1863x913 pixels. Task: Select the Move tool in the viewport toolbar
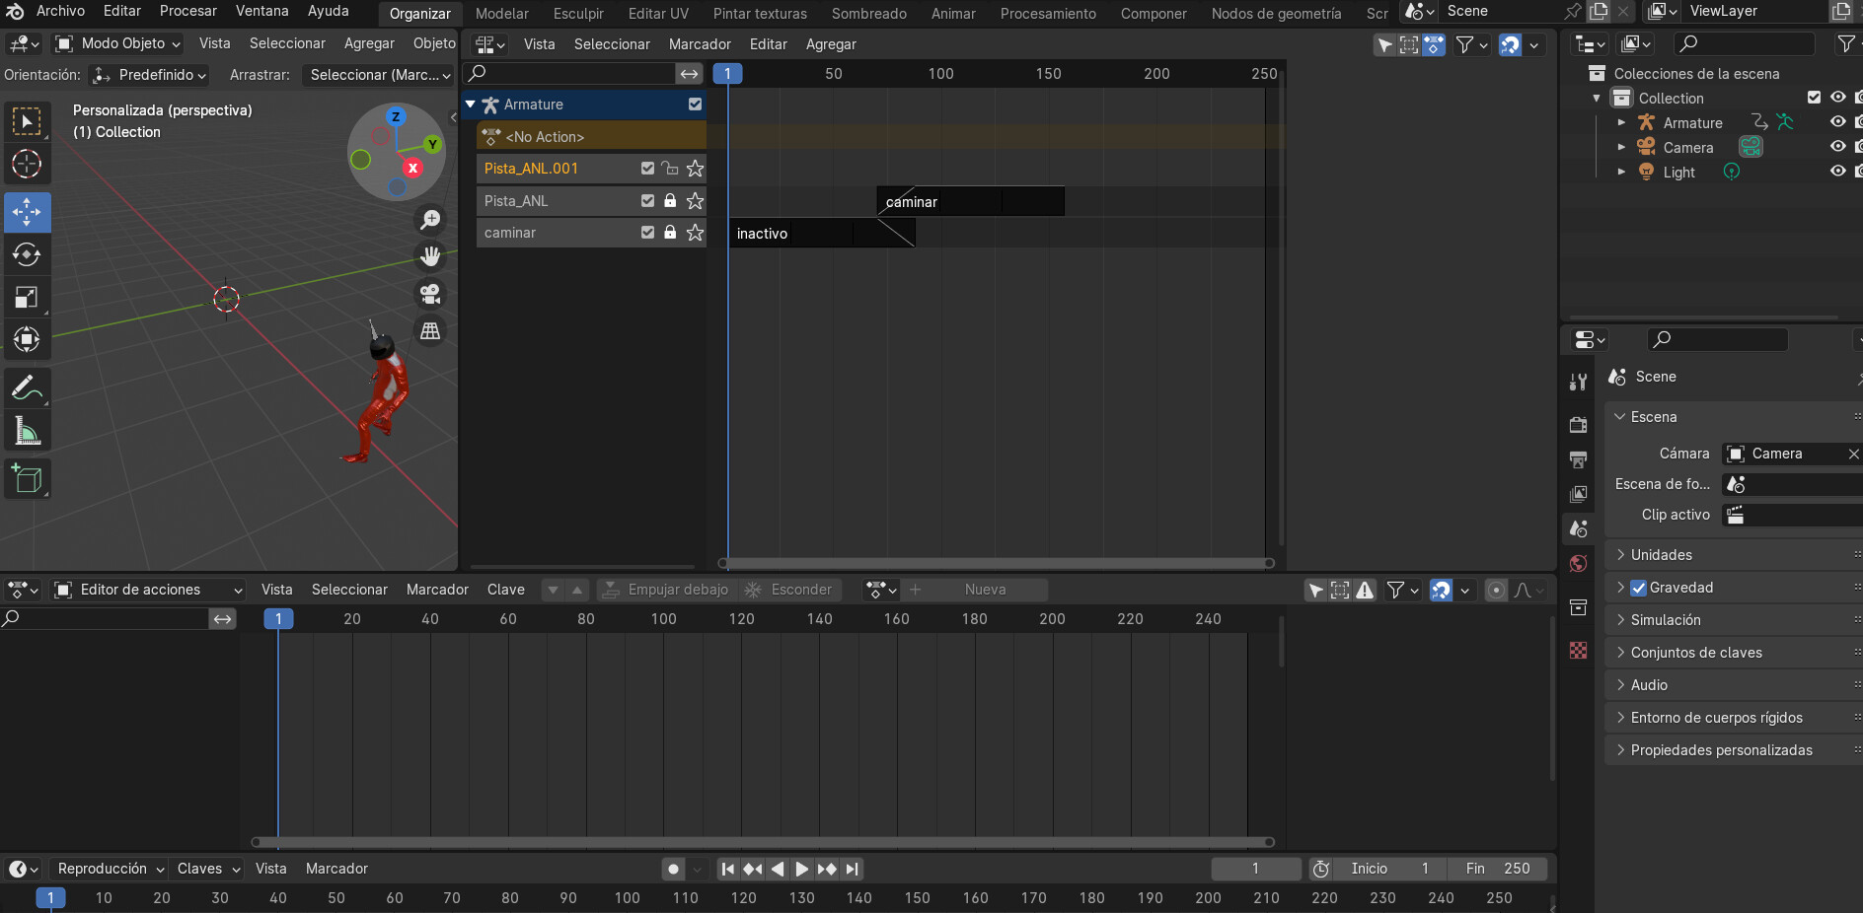coord(27,212)
